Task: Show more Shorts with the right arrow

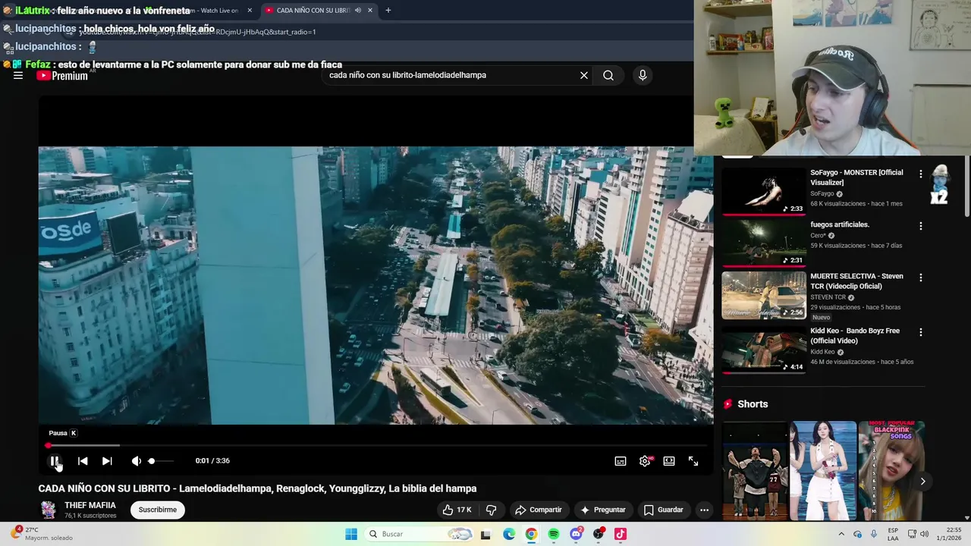Action: pos(922,482)
